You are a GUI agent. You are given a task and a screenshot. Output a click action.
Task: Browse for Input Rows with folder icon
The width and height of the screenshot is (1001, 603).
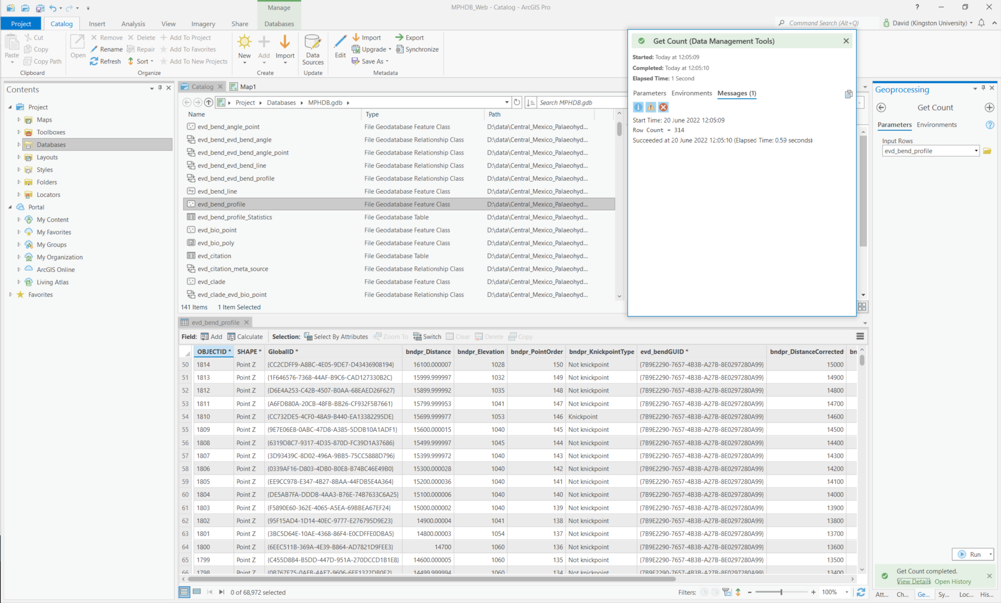(987, 151)
